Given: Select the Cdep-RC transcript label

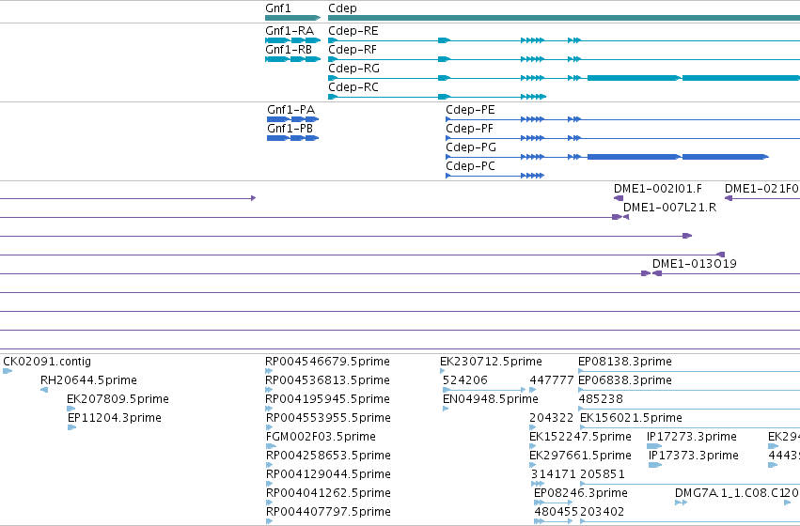Looking at the screenshot, I should pyautogui.click(x=353, y=87).
